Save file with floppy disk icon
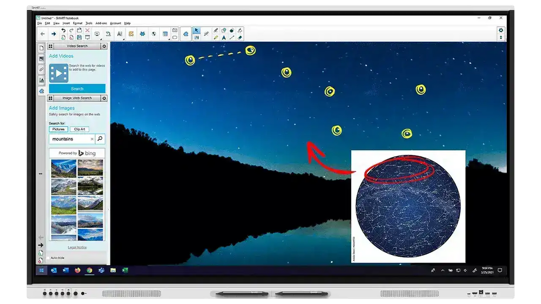Image resolution: width=541 pixels, height=304 pixels. [79, 37]
